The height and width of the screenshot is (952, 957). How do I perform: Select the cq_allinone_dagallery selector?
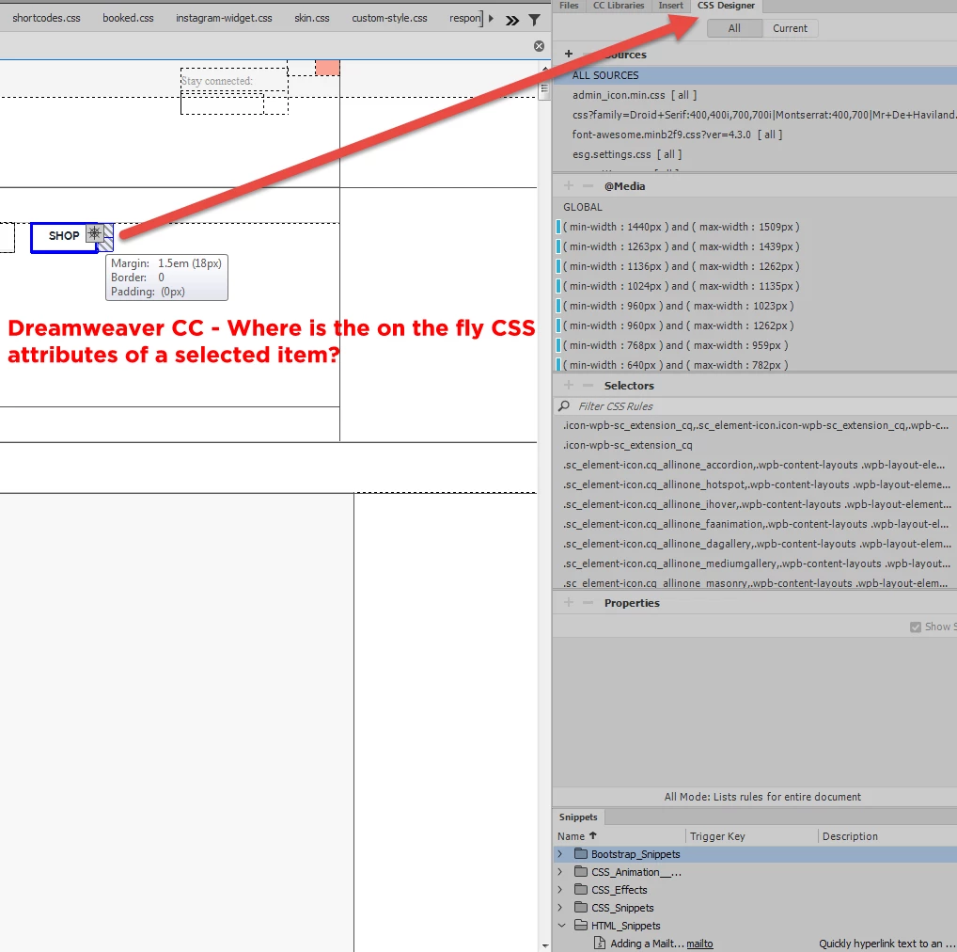tap(755, 544)
